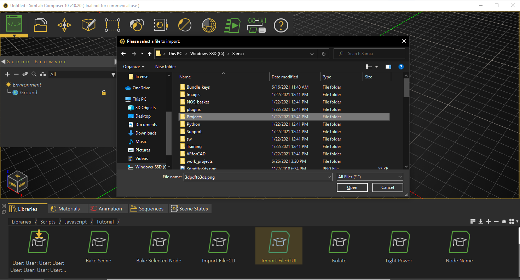Expand the File name history dropdown arrow

329,177
